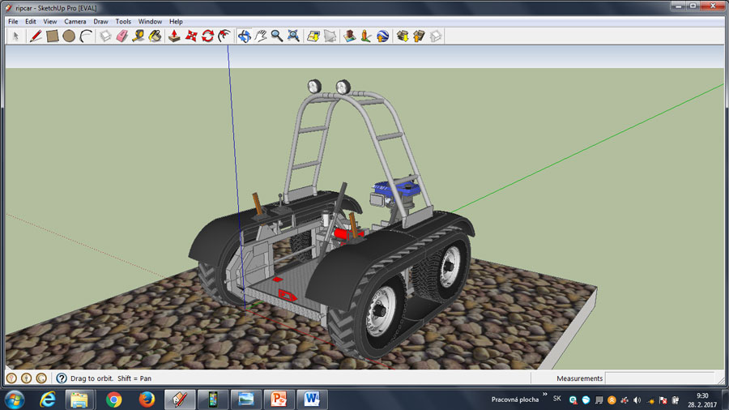This screenshot has height=410, width=729.
Task: Activate the Eraser tool
Action: coord(122,36)
